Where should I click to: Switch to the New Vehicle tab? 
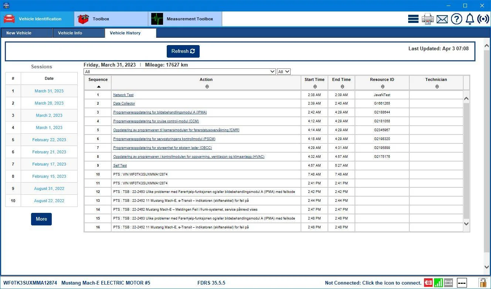coord(27,33)
